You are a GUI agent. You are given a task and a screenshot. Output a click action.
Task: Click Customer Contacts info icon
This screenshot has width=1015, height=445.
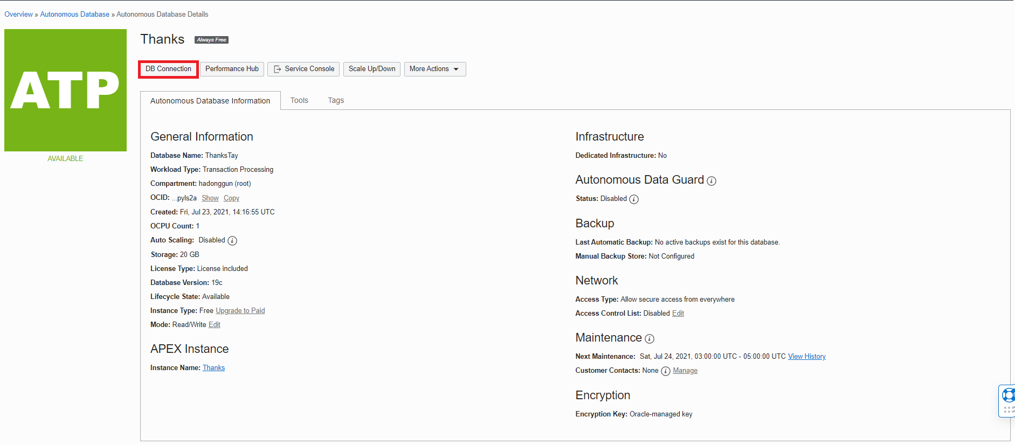coord(666,371)
